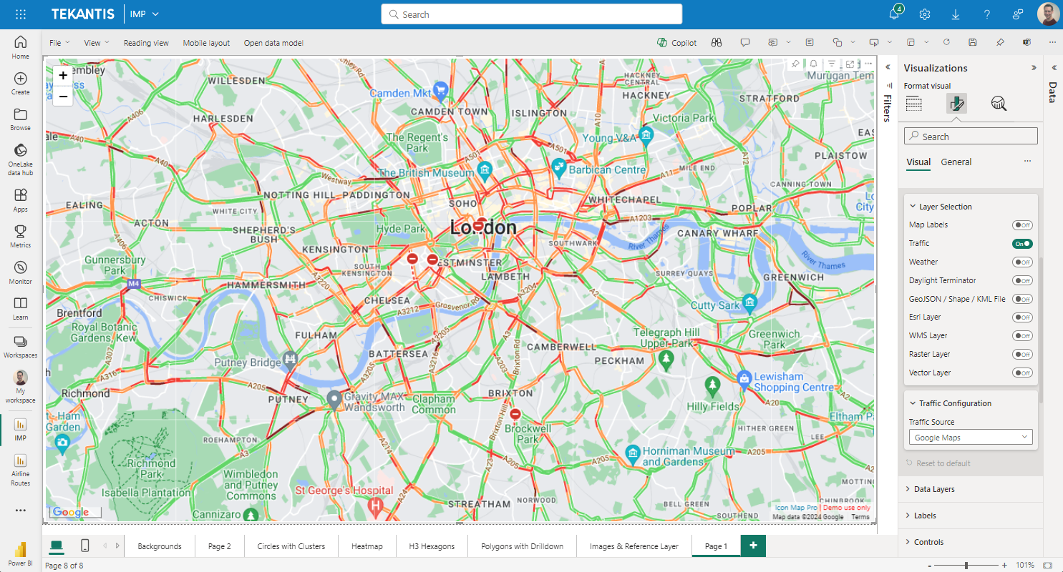Click the Reading view option
Viewport: 1063px width, 572px height.
coord(146,42)
